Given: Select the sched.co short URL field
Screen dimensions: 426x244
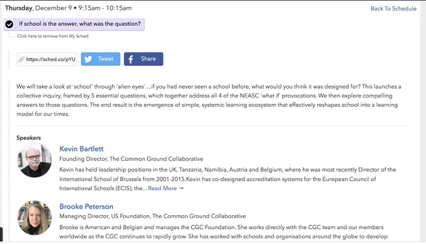Looking at the screenshot, I should 47,59.
